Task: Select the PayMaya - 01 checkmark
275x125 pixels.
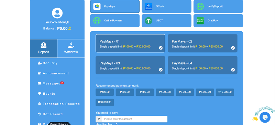Action: click(x=161, y=48)
